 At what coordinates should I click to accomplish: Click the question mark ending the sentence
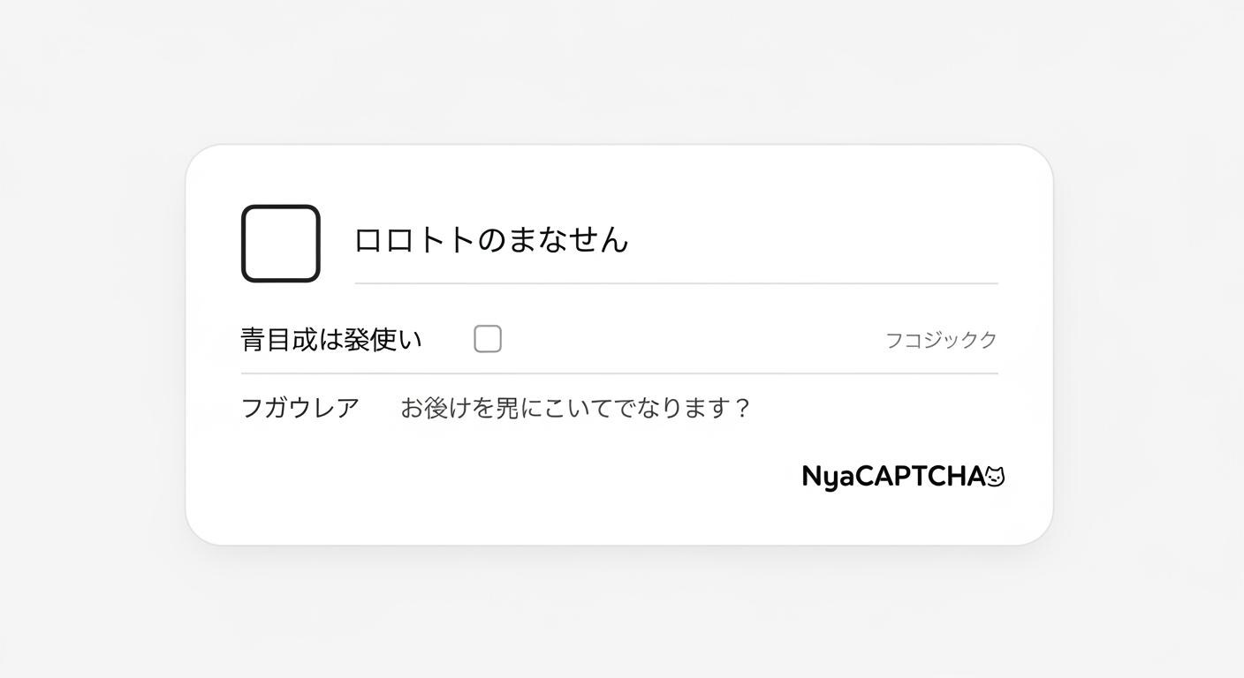tap(742, 408)
